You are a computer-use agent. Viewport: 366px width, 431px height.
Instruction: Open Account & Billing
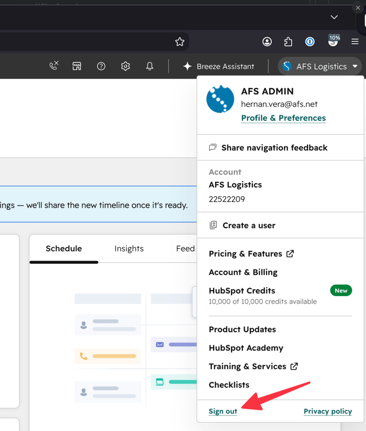click(243, 272)
